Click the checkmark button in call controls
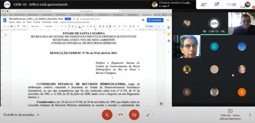Screen dimensions: 255x123 [x=148, y=115]
